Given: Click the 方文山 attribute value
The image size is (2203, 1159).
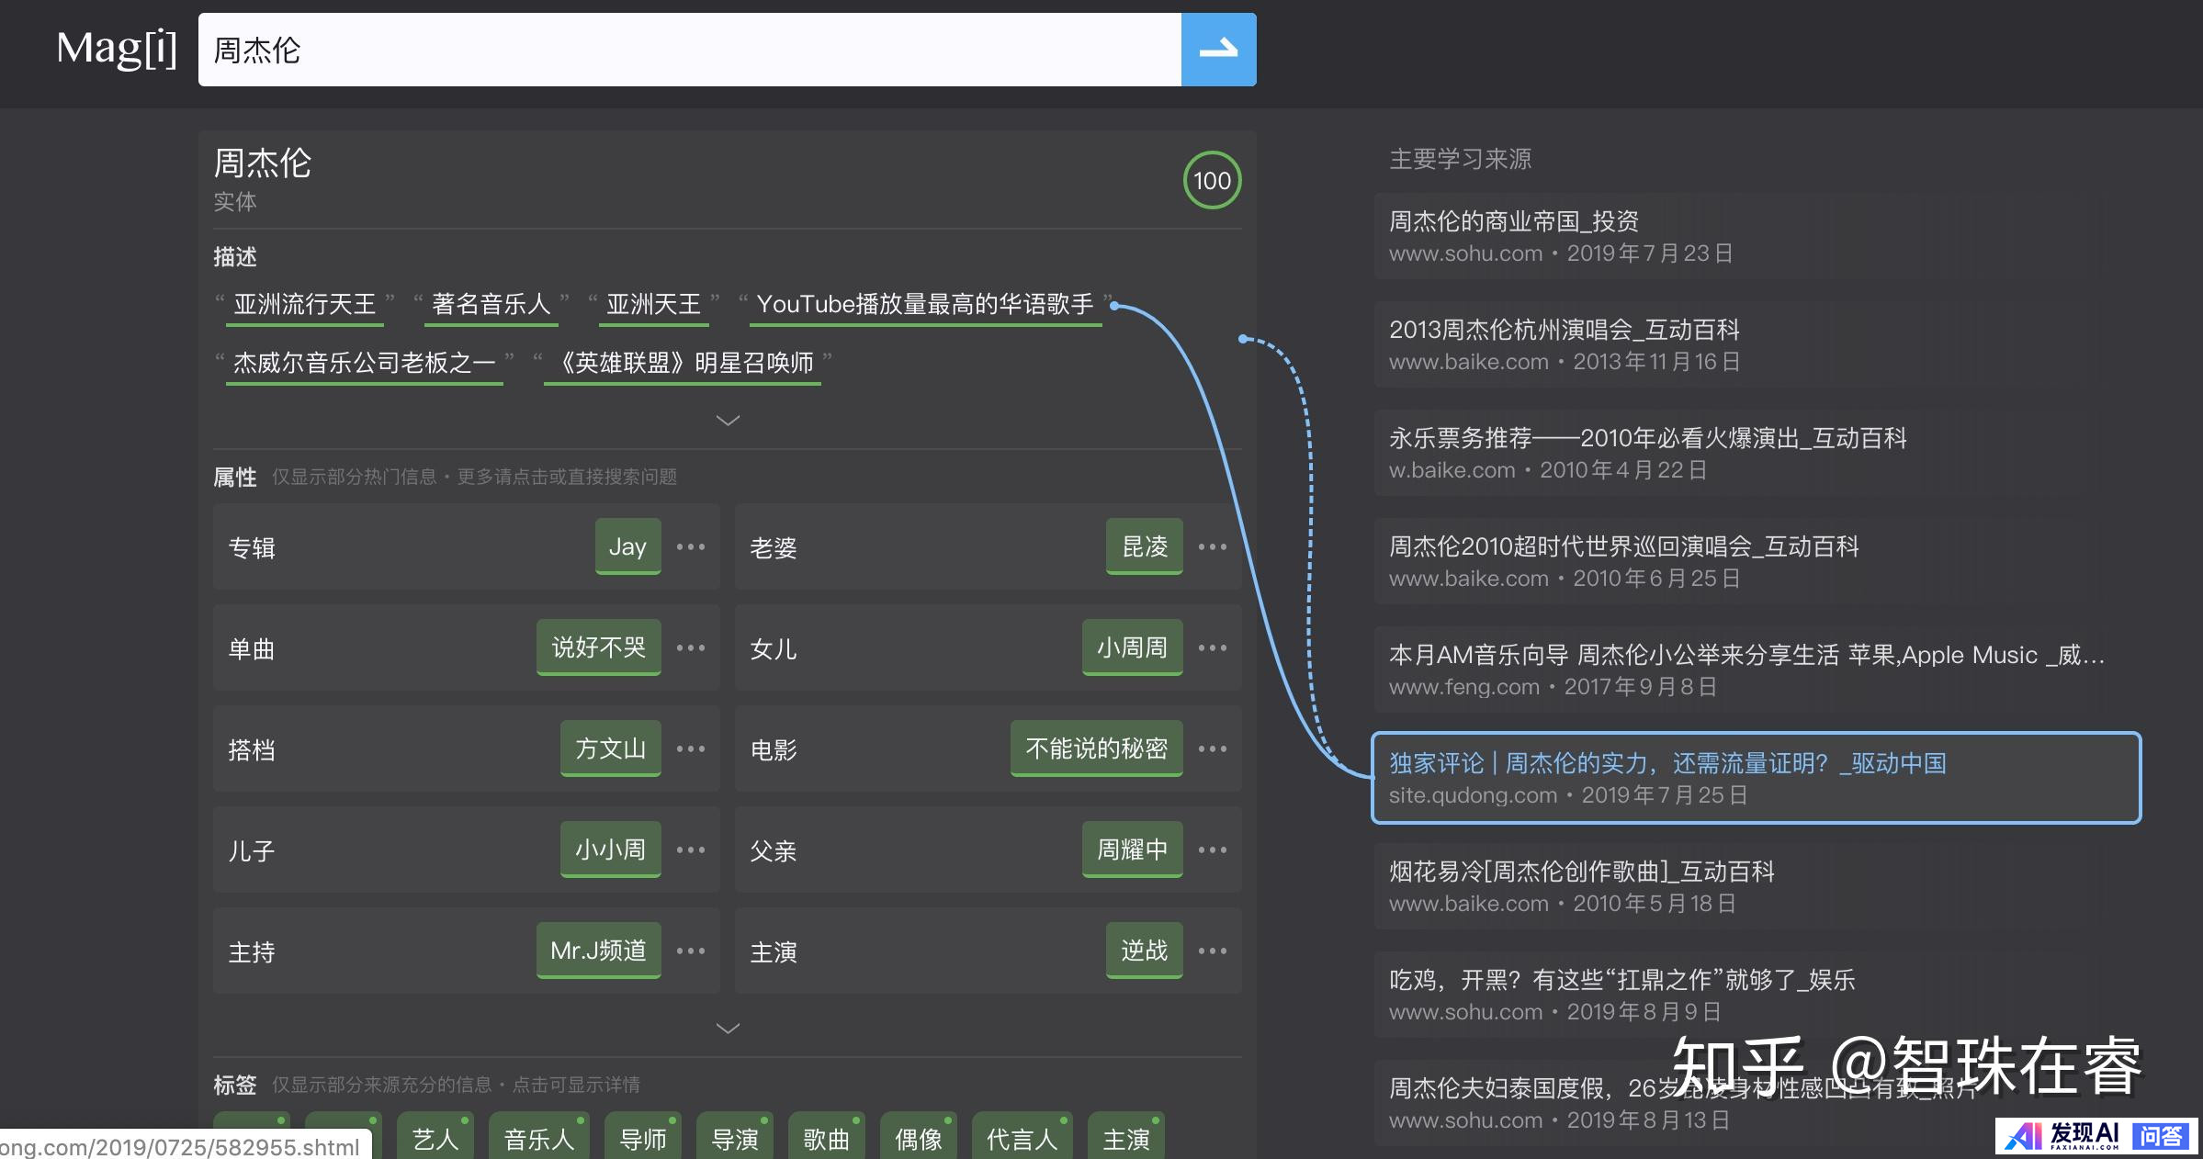Looking at the screenshot, I should coord(610,749).
